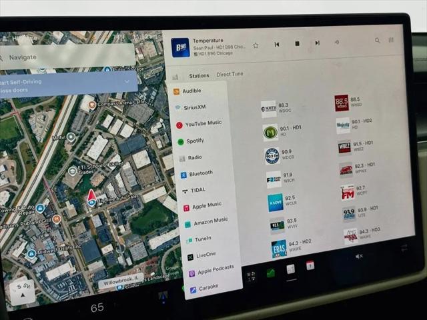Tune to 90.1 HD1 station

[x=282, y=132]
